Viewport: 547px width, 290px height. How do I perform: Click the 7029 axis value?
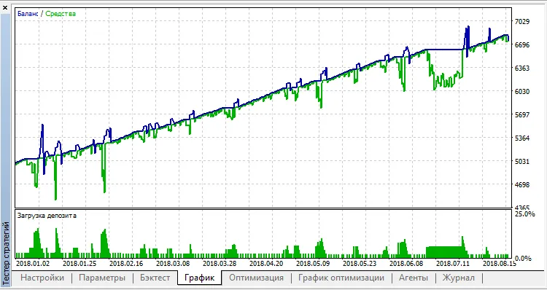pos(523,22)
